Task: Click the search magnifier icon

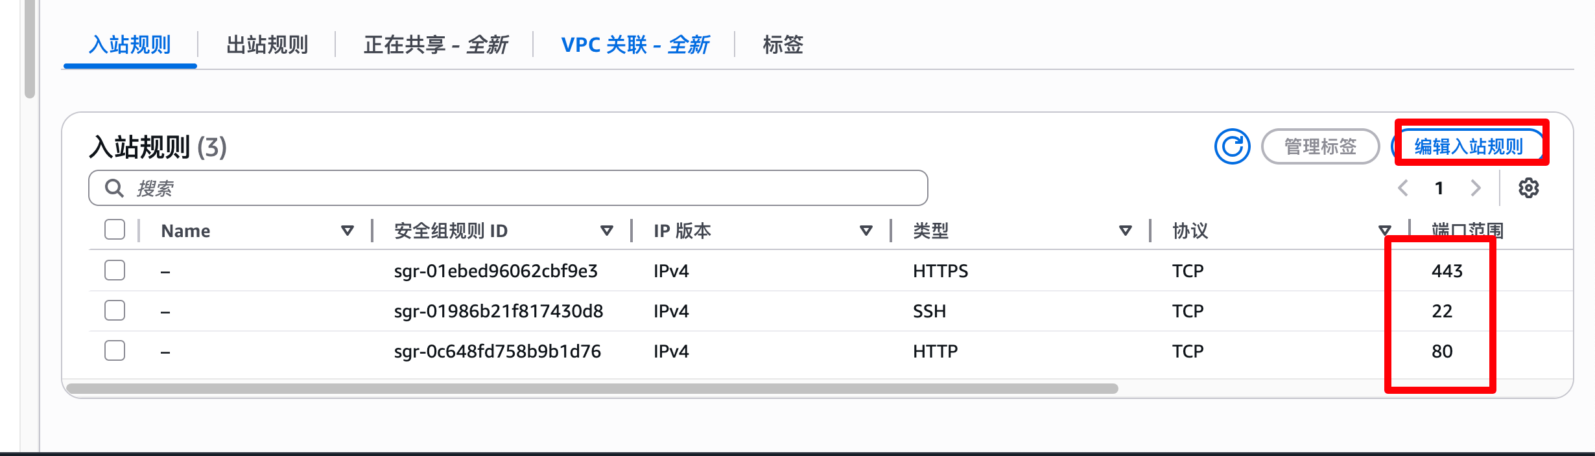Action: click(114, 188)
